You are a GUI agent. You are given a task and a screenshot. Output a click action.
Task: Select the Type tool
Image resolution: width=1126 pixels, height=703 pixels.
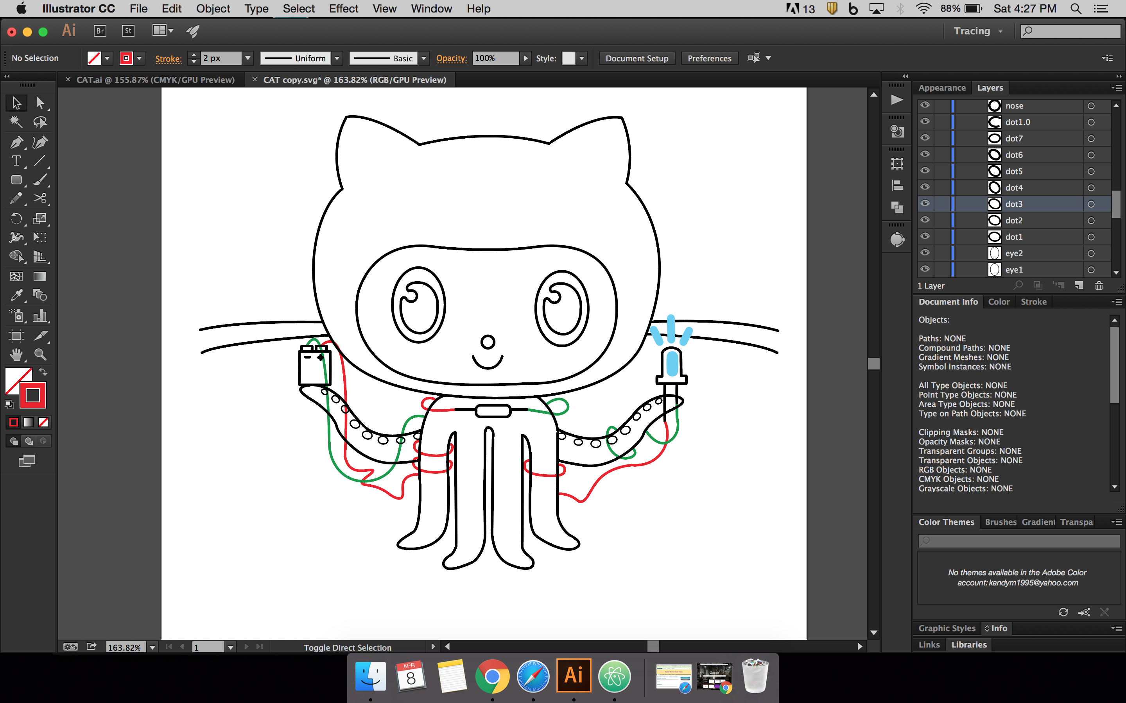pyautogui.click(x=16, y=161)
